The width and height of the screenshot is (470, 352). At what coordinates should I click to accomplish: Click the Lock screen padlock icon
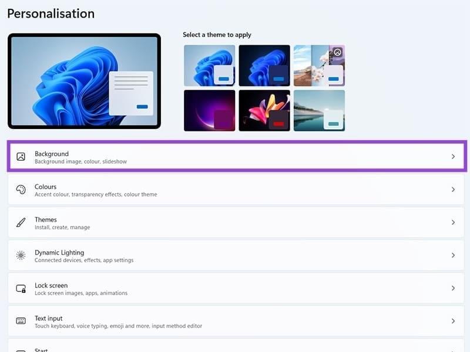[22, 288]
